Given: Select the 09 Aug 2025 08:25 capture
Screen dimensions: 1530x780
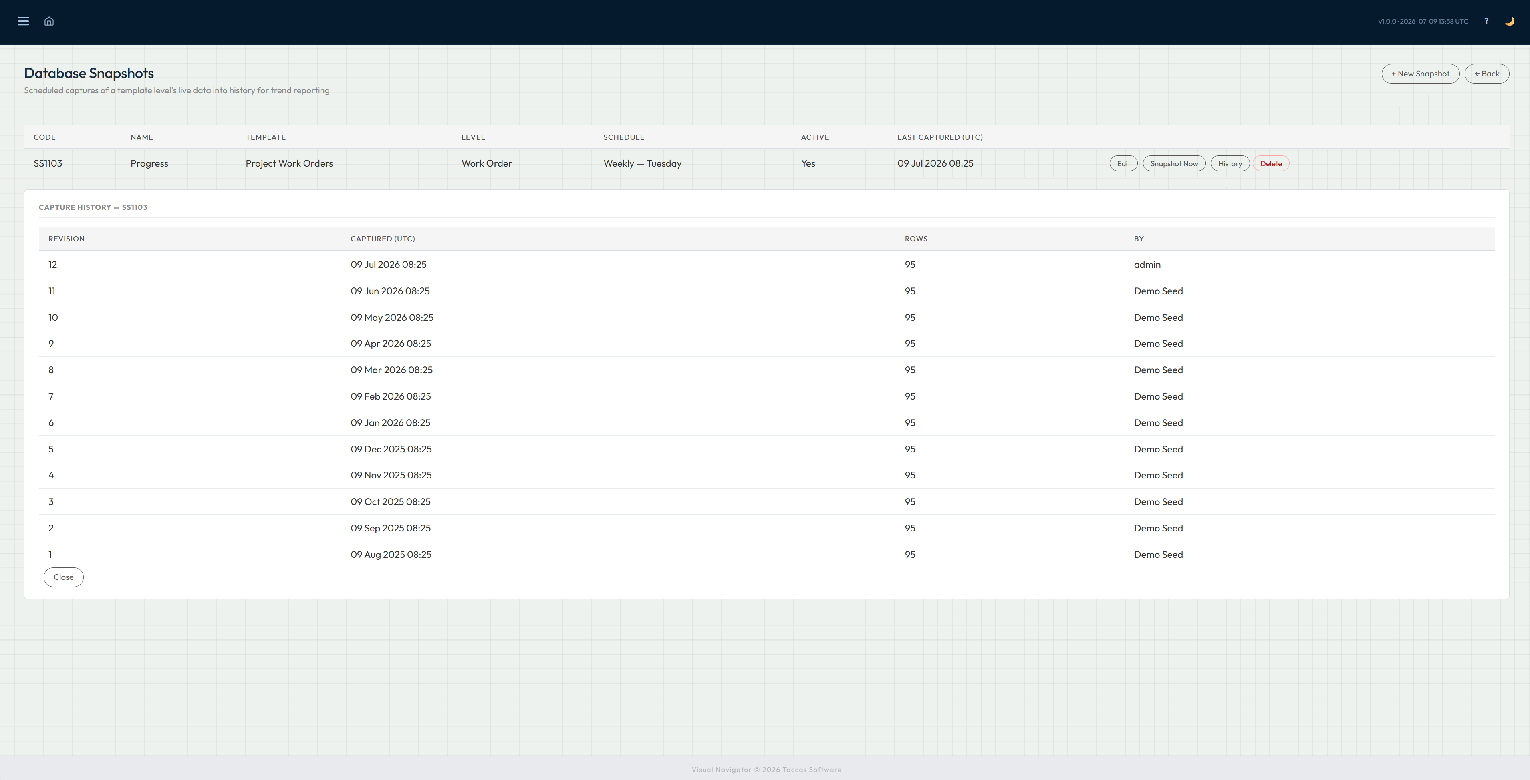Looking at the screenshot, I should click(391, 555).
